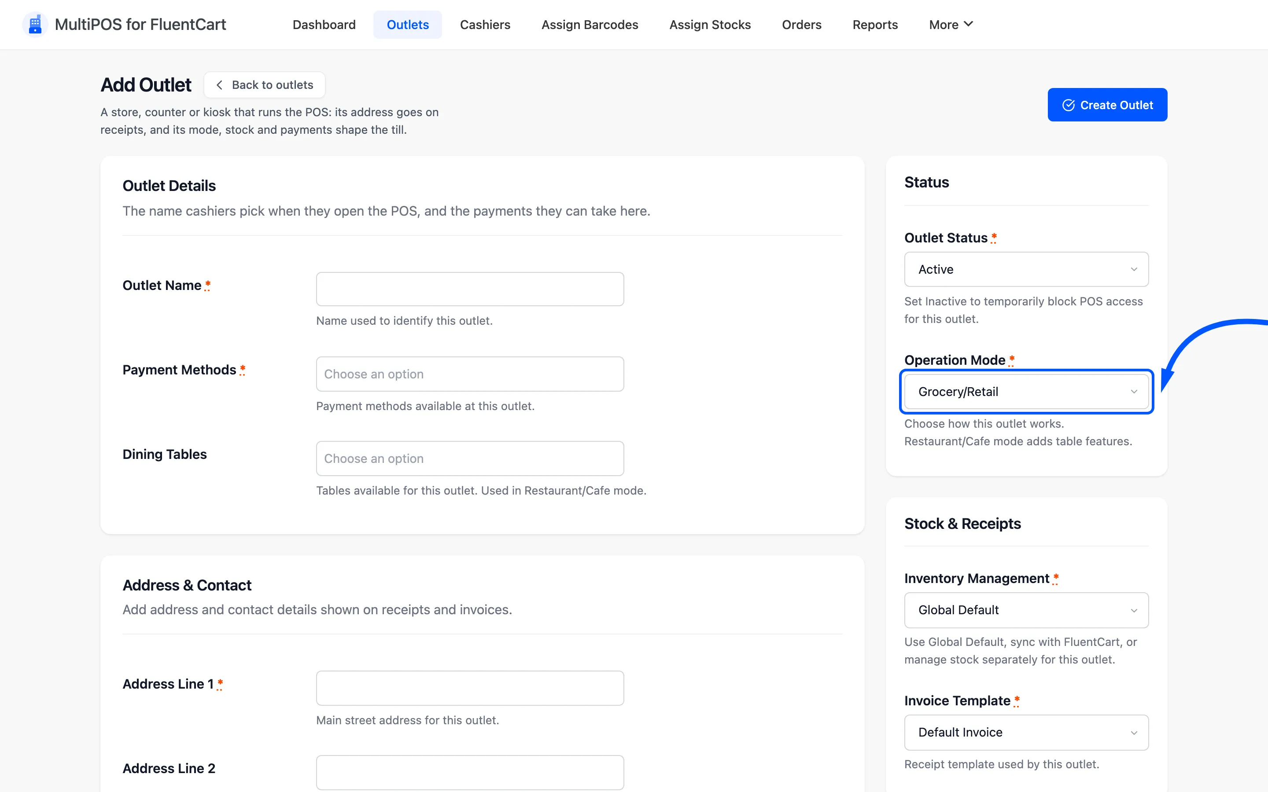Click the Create Outlet button
The height and width of the screenshot is (792, 1268).
1107,105
